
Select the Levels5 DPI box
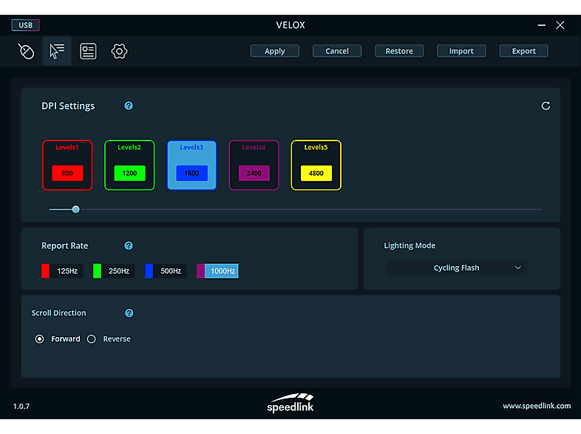click(316, 165)
